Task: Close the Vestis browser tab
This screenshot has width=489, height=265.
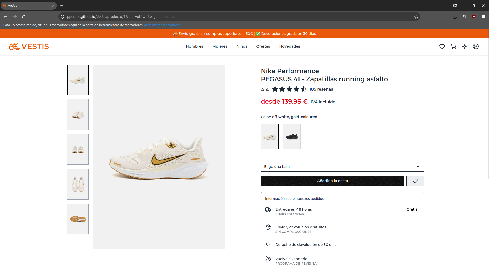Action: pyautogui.click(x=53, y=6)
